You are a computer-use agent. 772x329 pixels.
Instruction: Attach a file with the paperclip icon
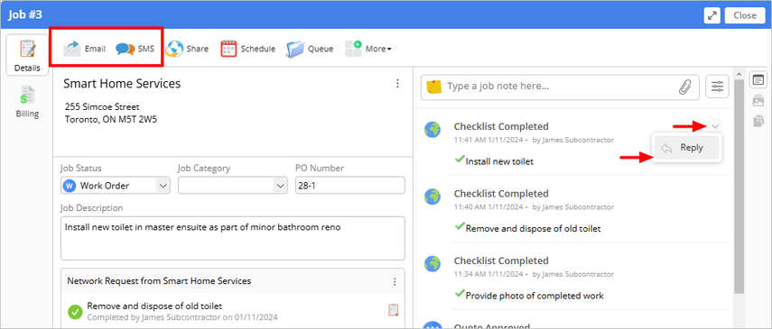[684, 87]
